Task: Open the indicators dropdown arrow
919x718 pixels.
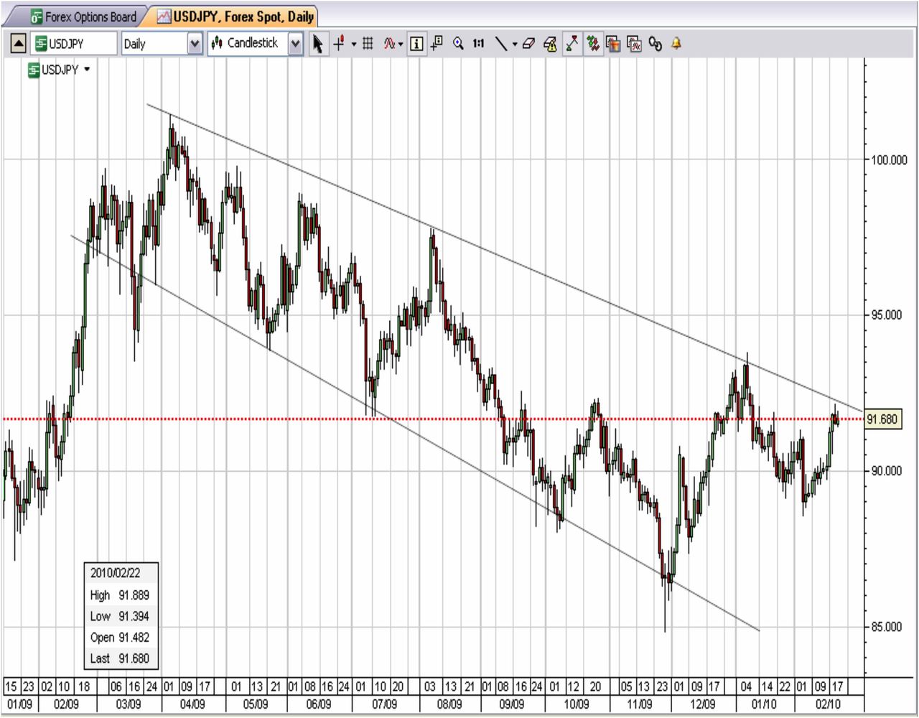Action: (x=401, y=45)
